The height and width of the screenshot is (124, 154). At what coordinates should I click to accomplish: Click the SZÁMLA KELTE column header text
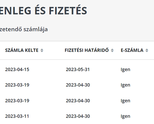22,50
